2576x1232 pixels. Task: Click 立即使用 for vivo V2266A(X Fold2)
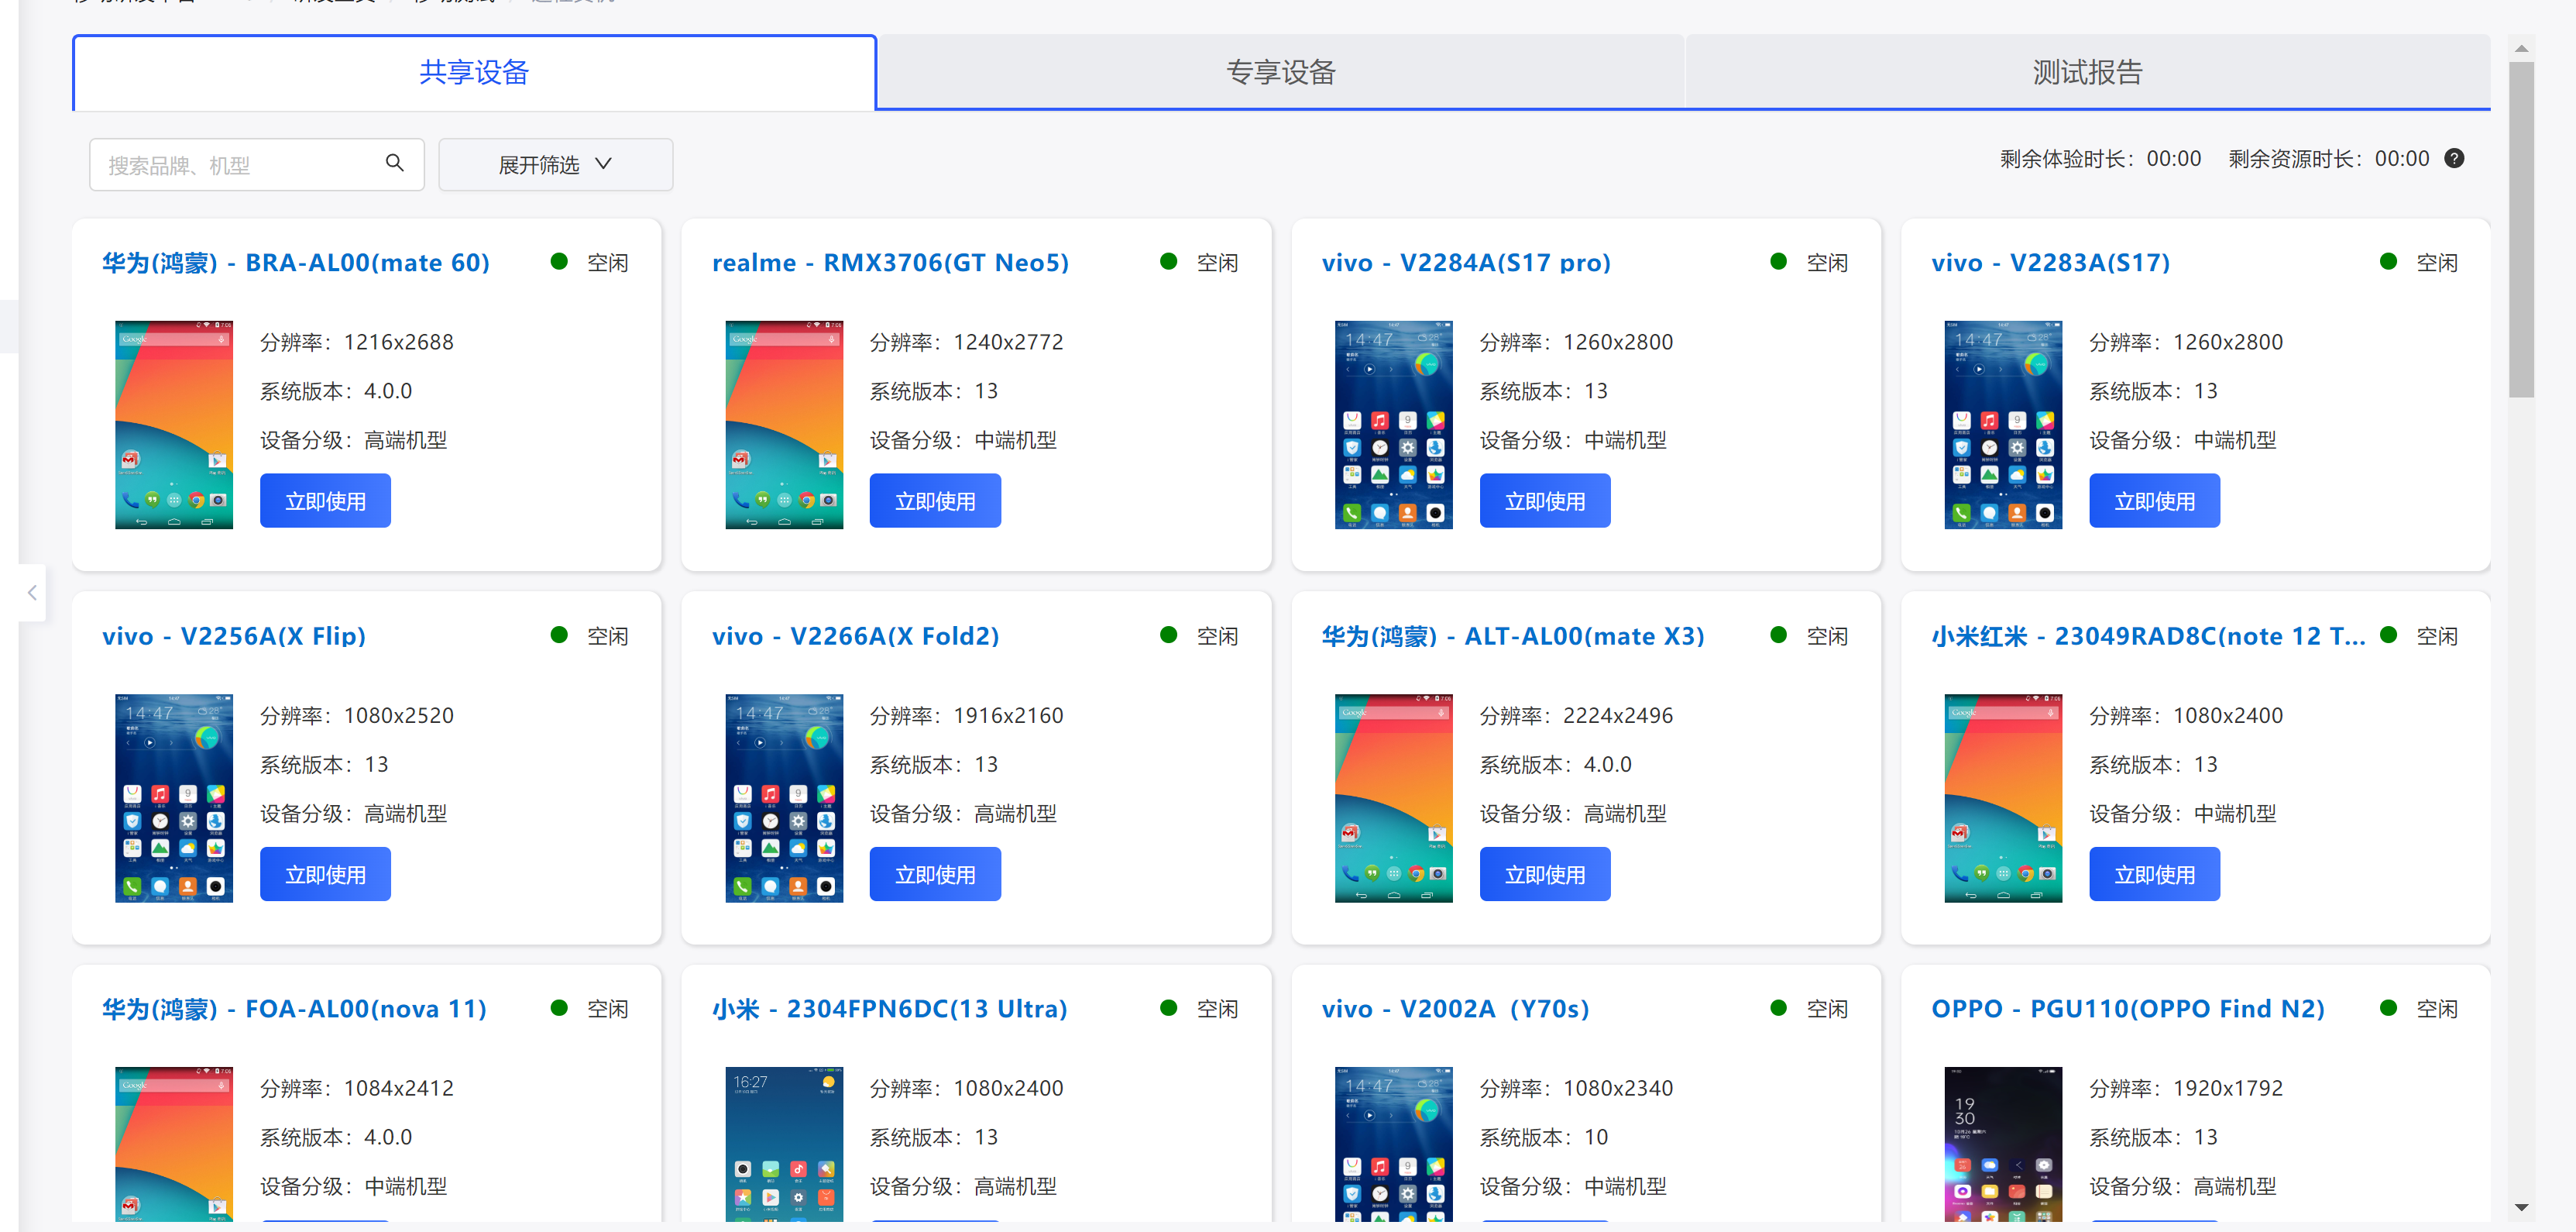(x=935, y=874)
